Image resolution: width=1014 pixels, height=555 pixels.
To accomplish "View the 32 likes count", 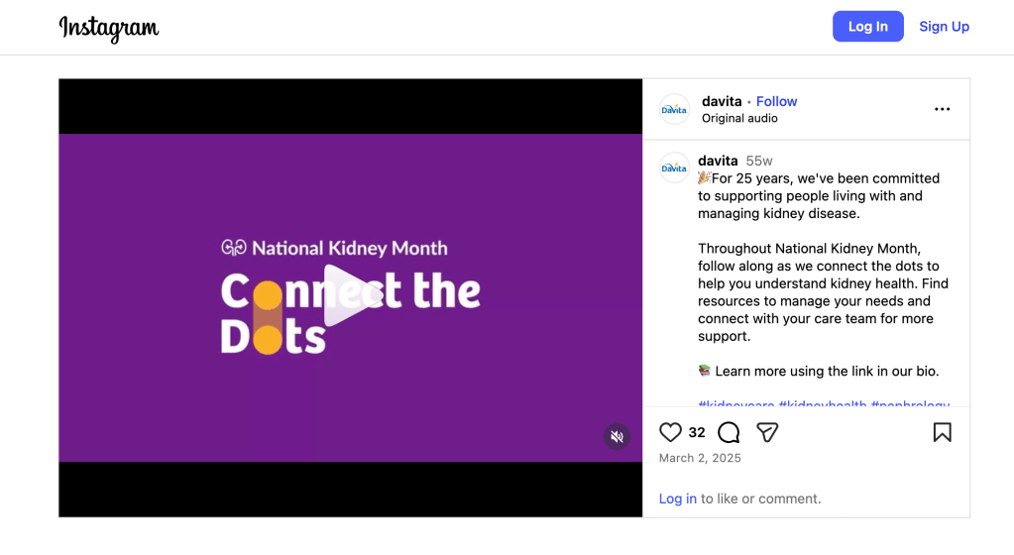I will tap(697, 432).
